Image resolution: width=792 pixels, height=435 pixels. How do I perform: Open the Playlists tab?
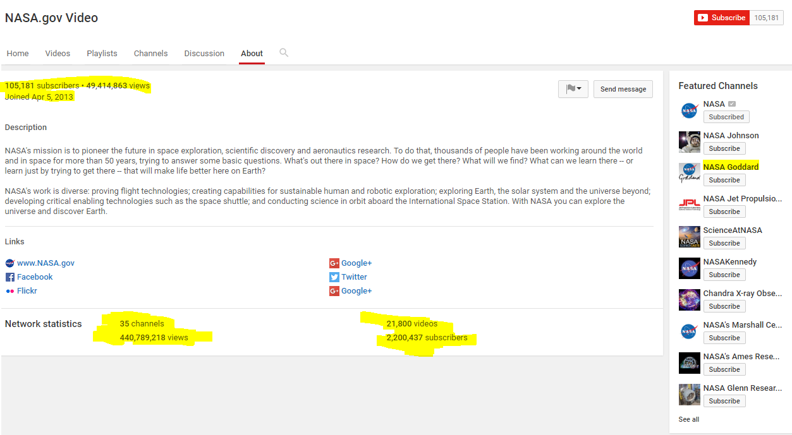[x=102, y=54]
